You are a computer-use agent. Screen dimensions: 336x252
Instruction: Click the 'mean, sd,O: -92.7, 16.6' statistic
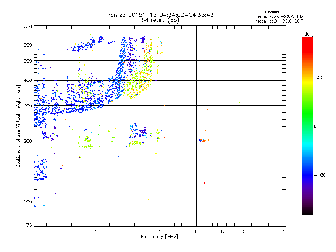pyautogui.click(x=280, y=16)
